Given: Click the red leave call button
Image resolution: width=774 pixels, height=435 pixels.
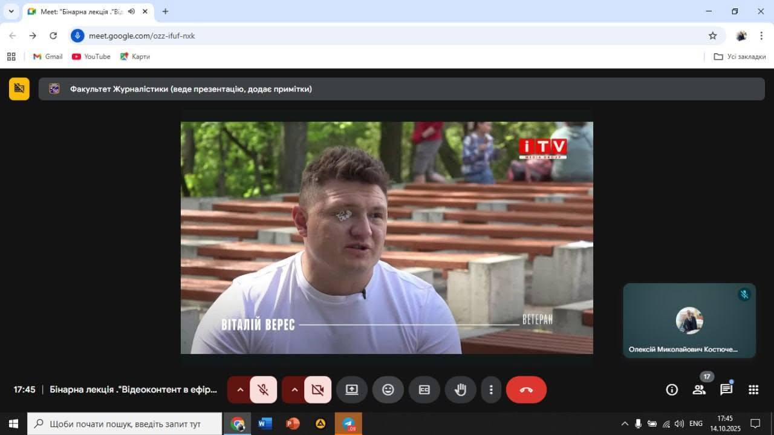Looking at the screenshot, I should point(526,390).
